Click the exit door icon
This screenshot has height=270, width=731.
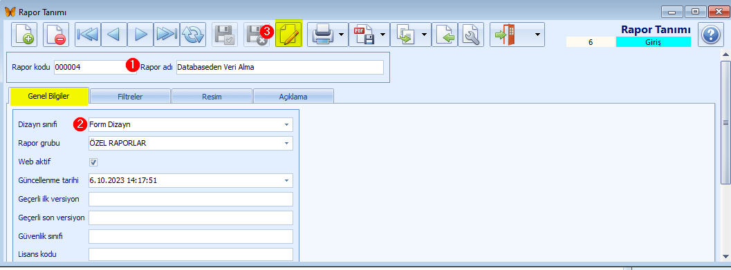tap(505, 35)
